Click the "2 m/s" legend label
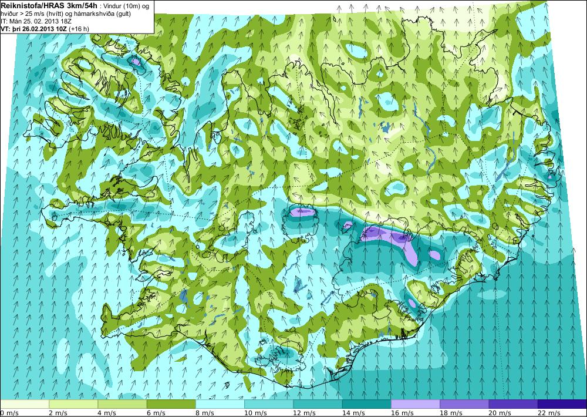The height and width of the screenshot is (417, 587). point(58,413)
